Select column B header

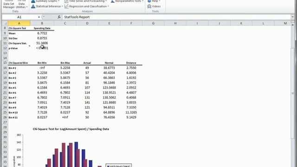(42, 23)
